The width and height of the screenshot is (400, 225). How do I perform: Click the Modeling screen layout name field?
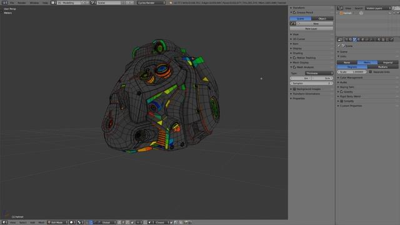click(68, 2)
